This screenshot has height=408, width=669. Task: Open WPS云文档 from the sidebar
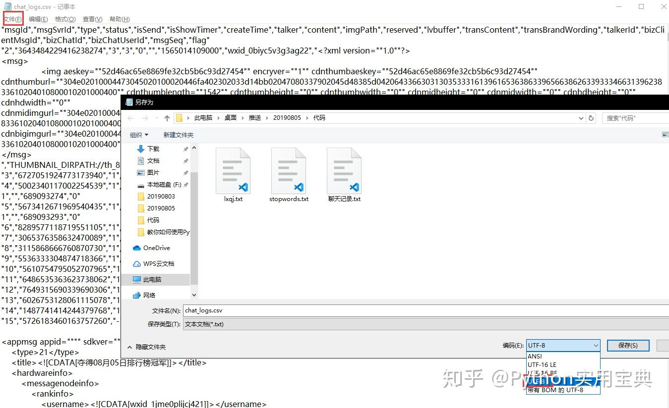point(158,263)
